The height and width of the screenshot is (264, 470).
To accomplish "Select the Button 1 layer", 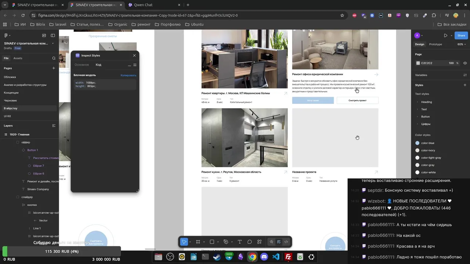I will coord(32,150).
